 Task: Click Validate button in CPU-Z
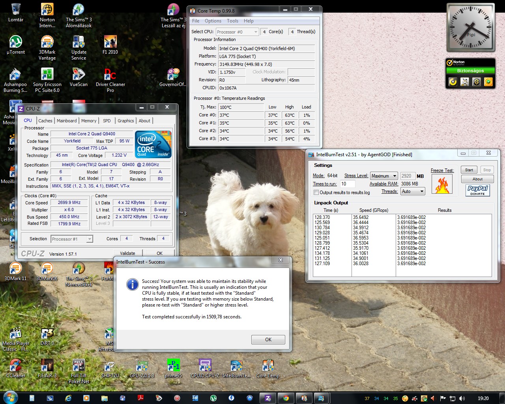click(x=127, y=253)
